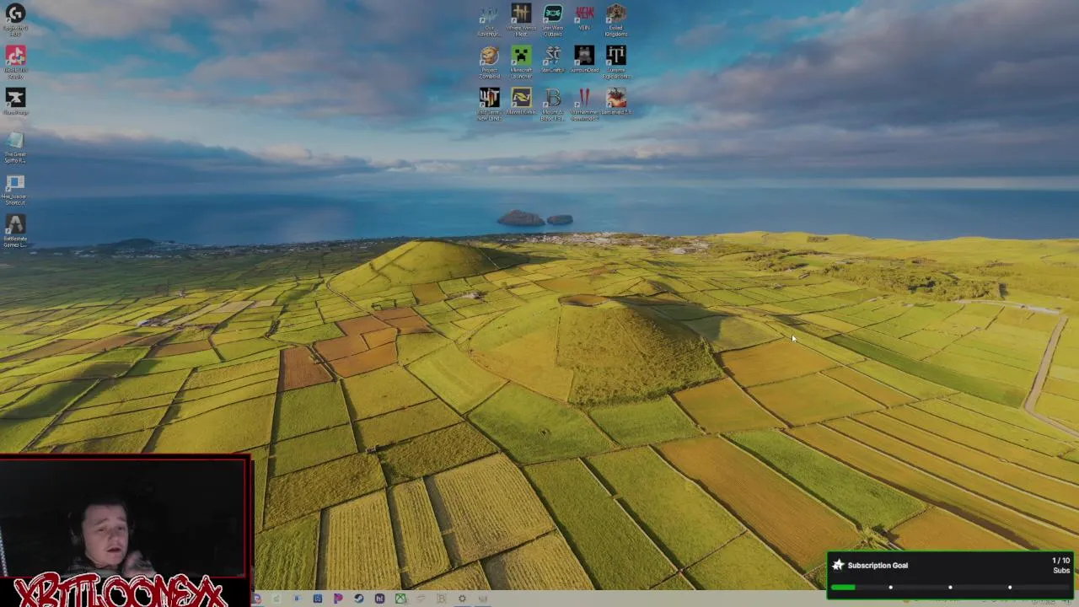Open the settings gear in the taskbar
Screen dimensions: 1079x607
tap(462, 599)
